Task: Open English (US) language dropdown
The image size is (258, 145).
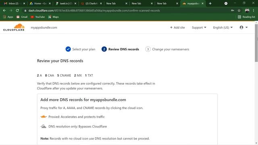Action: coord(223,27)
